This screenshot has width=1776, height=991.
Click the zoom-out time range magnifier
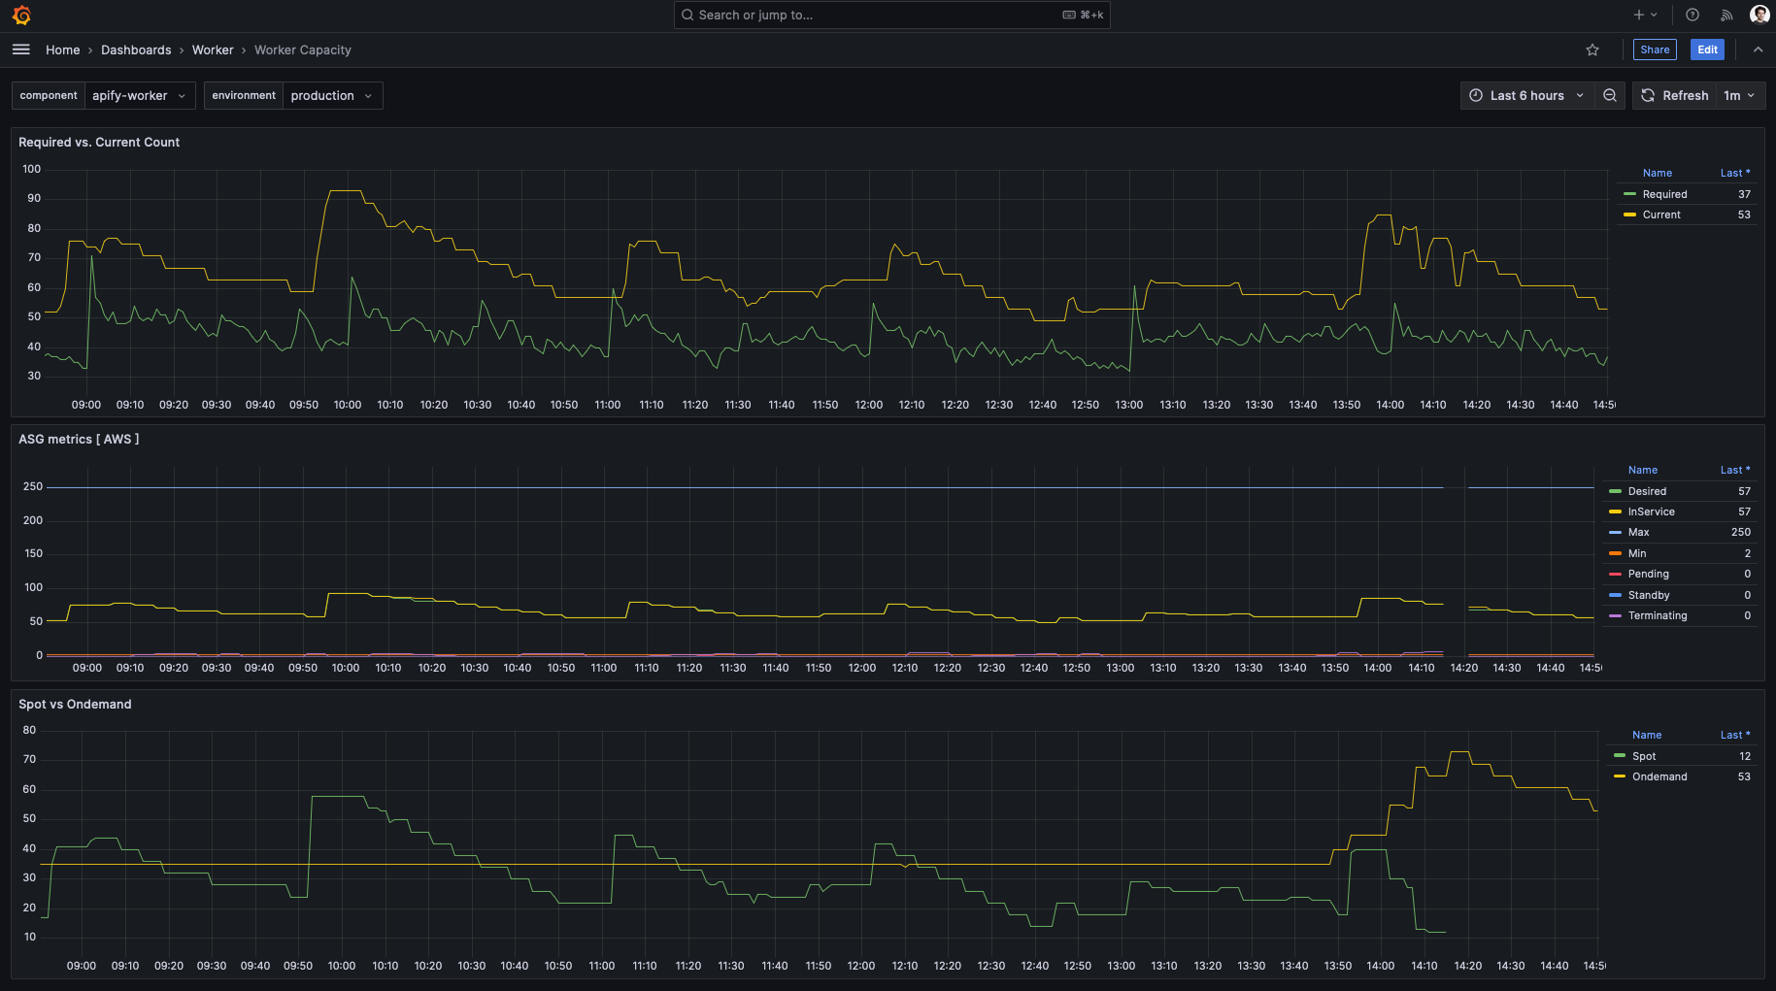coord(1610,95)
